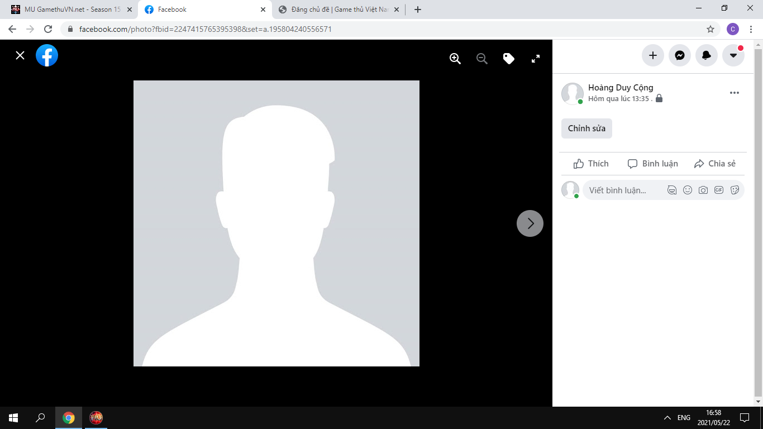
Task: Open the Facebook home logo
Action: point(47,55)
